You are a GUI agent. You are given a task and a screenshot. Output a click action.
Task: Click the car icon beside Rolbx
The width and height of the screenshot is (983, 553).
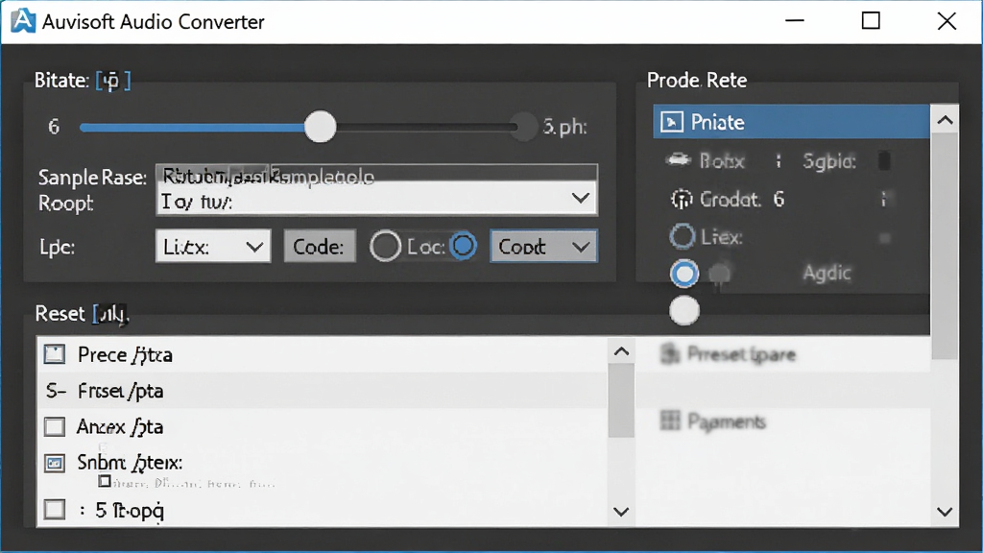tap(678, 160)
